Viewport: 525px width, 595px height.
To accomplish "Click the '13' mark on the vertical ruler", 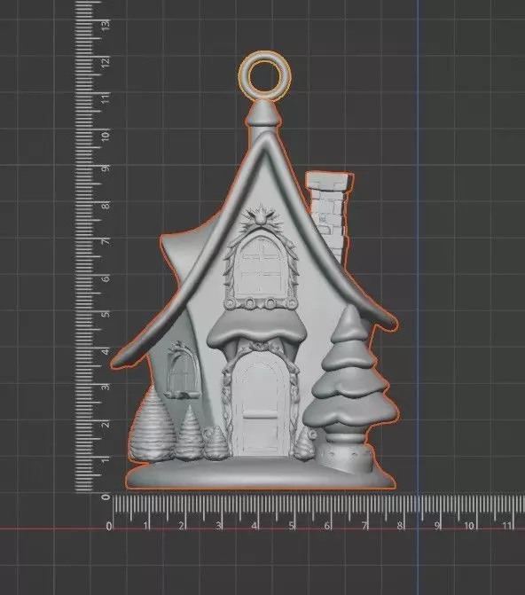I will 106,24.
